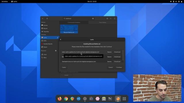This screenshot has width=184, height=103.
Task: Clear the search field text in Lutris
Action: tap(93, 18)
